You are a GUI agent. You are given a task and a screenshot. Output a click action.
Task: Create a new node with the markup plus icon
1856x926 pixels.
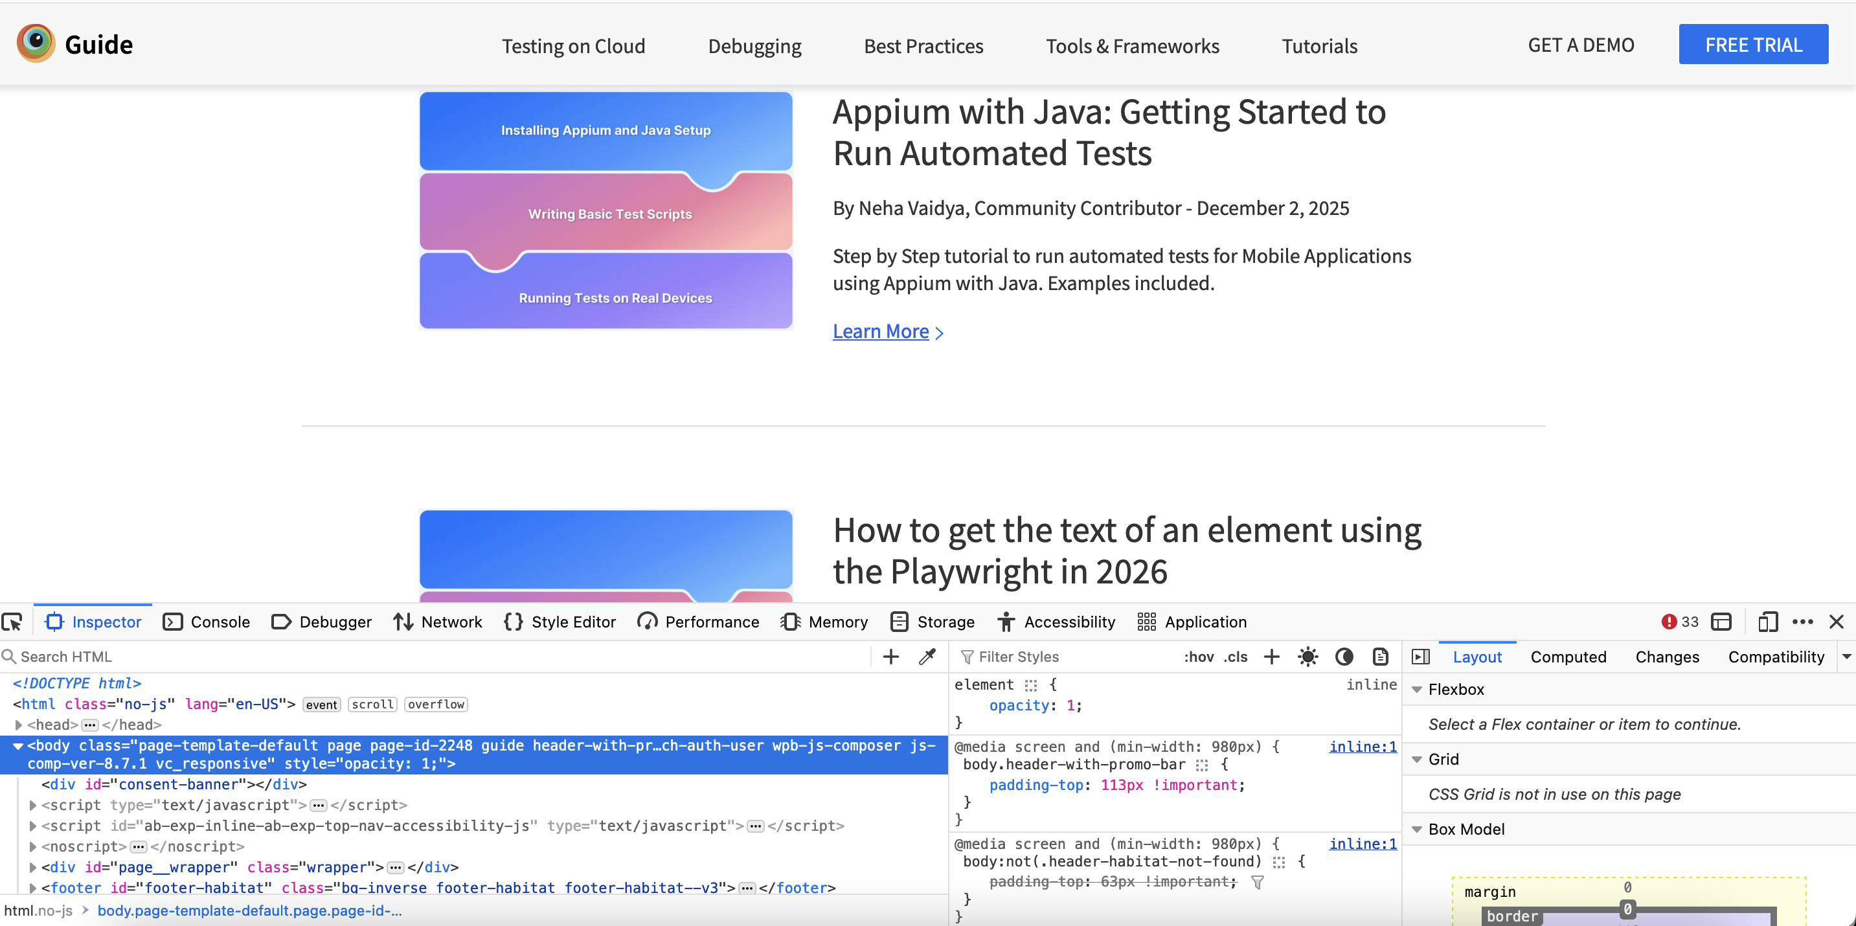890,657
